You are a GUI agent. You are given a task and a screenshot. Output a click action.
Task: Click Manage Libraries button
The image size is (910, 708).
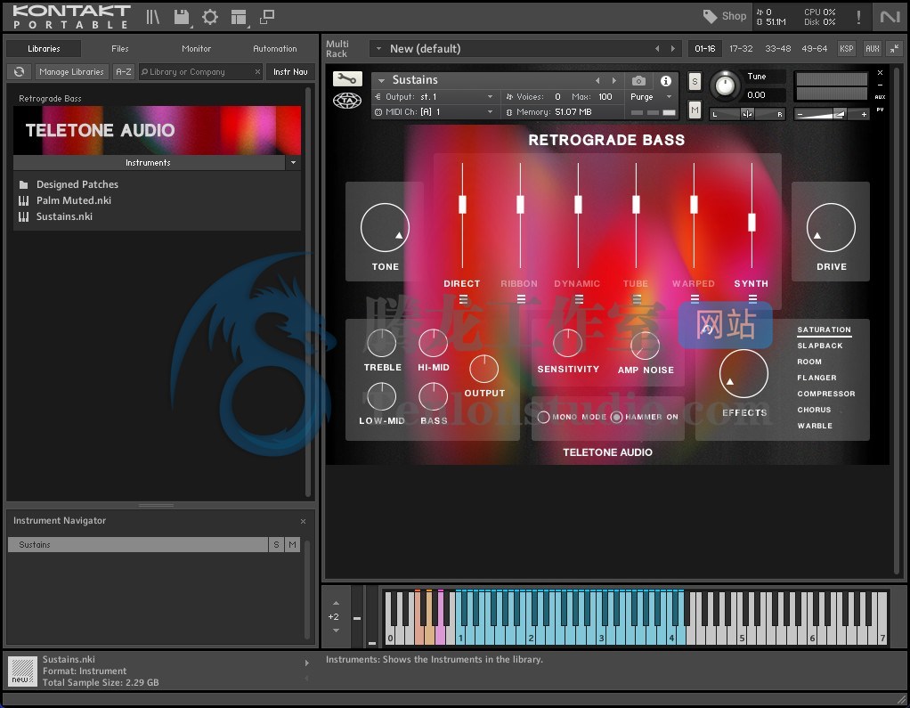tap(71, 71)
